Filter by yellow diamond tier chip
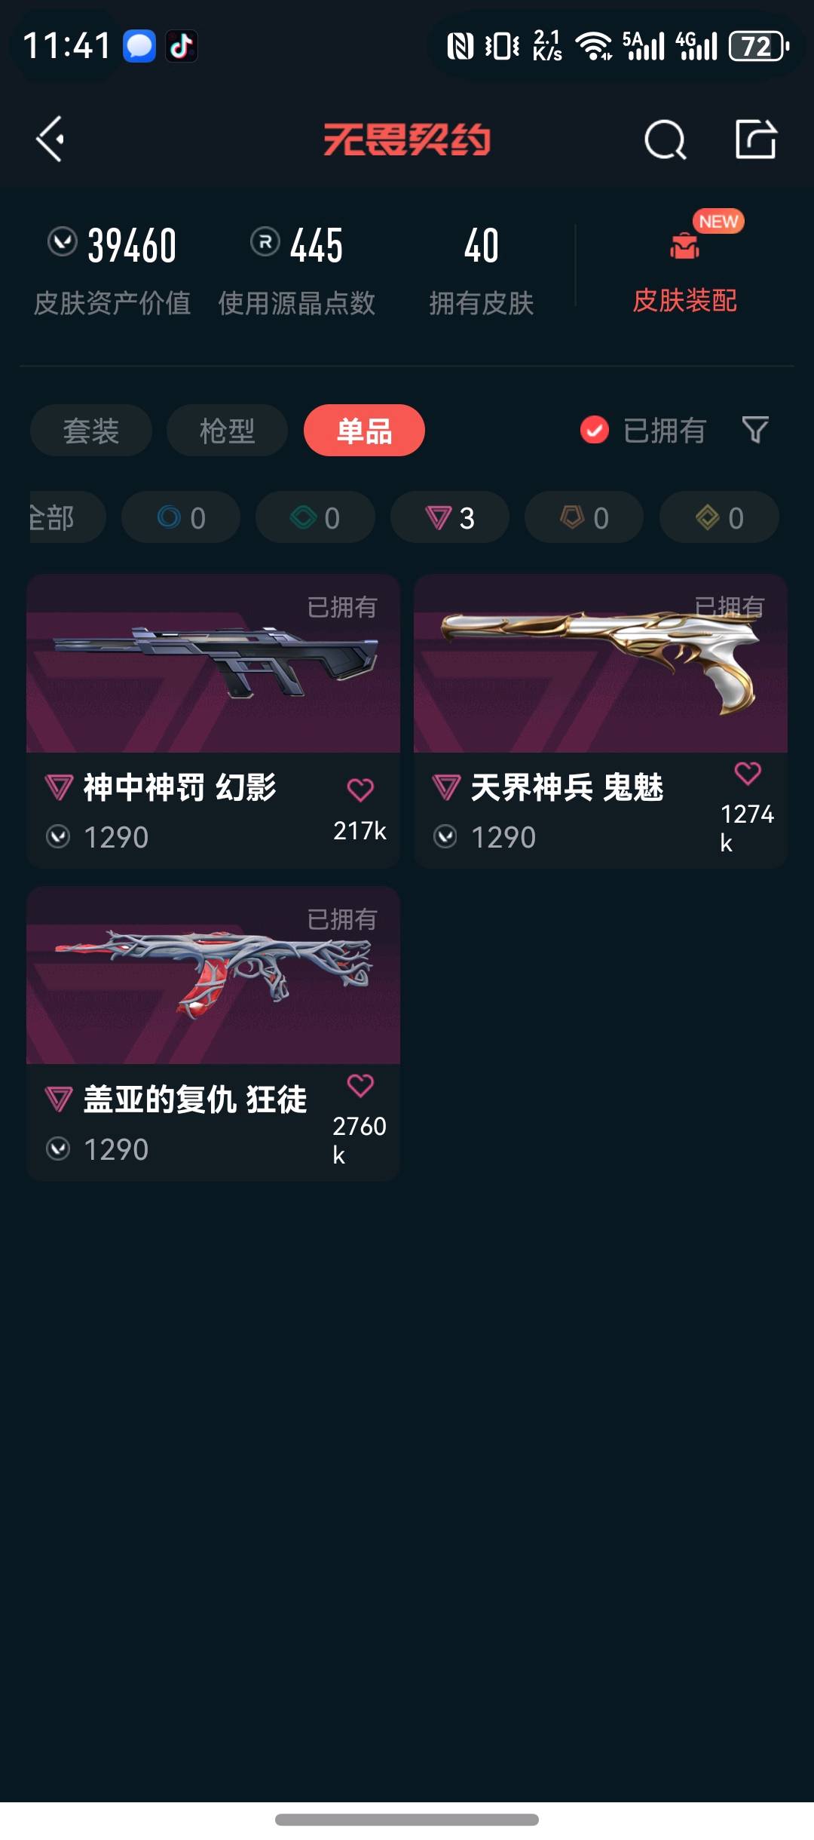The image size is (814, 1840). tap(719, 517)
